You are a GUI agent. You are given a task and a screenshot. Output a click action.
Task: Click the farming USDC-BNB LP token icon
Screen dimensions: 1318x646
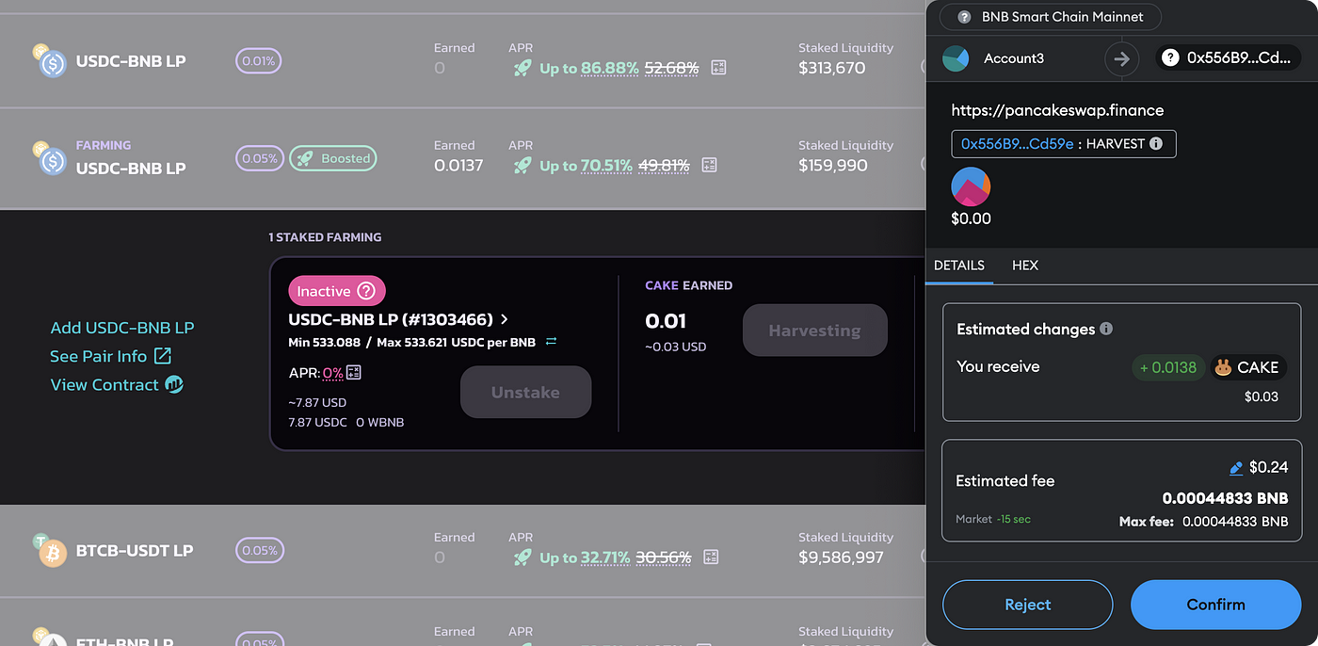pos(50,159)
